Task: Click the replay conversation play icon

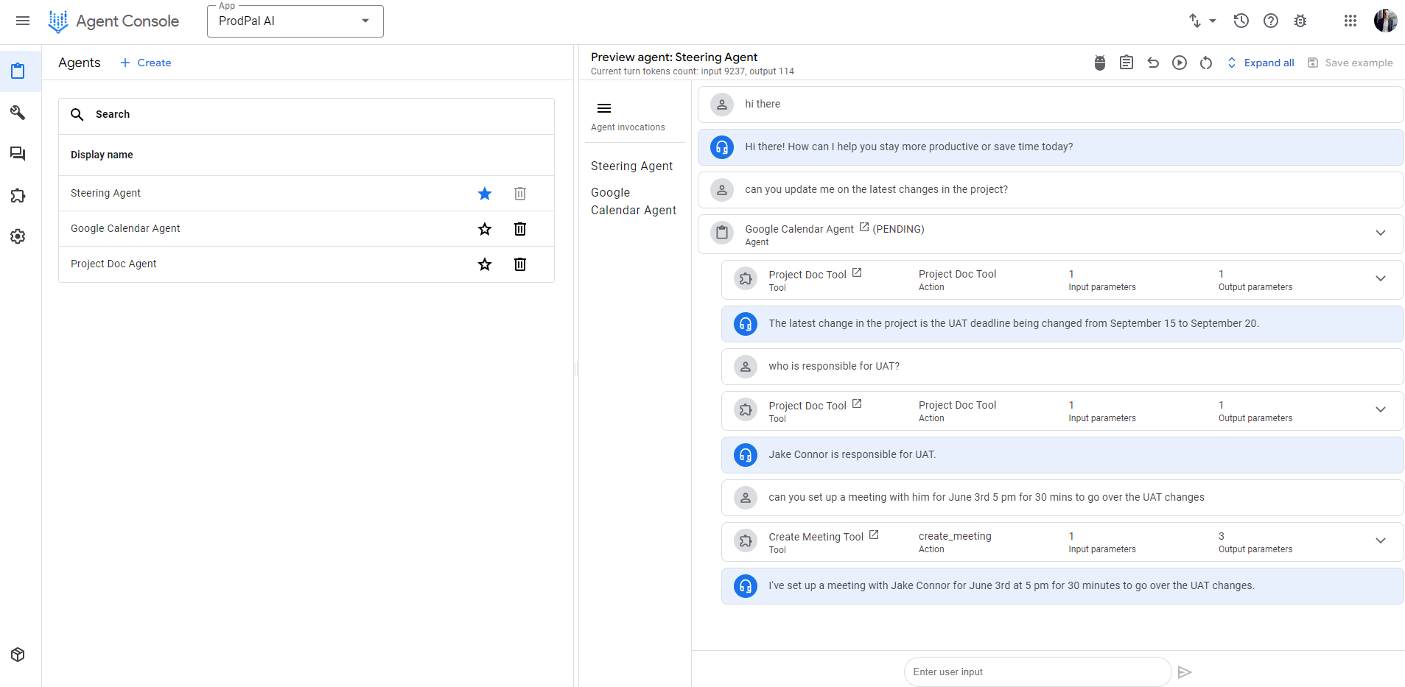Action: (x=1180, y=63)
